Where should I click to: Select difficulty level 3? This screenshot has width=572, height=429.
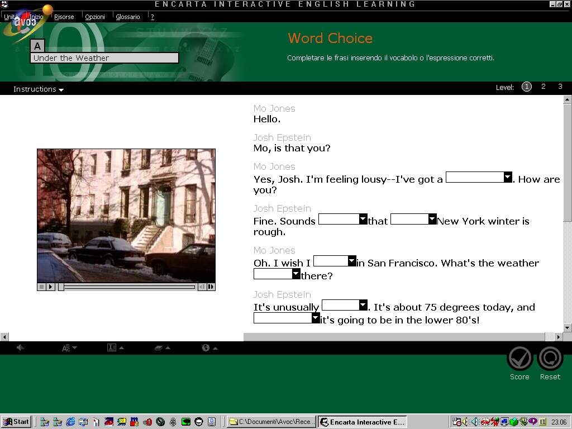coord(560,87)
